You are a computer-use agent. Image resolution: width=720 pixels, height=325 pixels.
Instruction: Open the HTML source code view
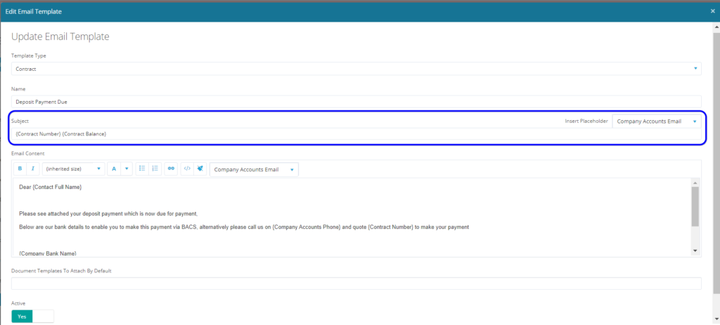pos(187,168)
